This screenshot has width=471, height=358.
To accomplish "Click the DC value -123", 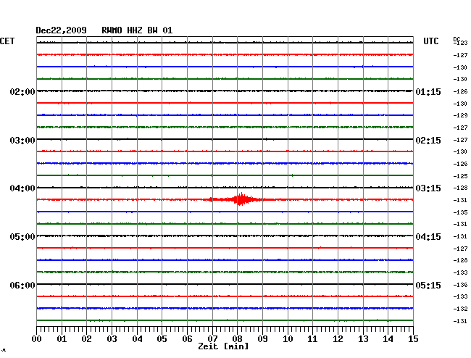I will click(x=460, y=43).
